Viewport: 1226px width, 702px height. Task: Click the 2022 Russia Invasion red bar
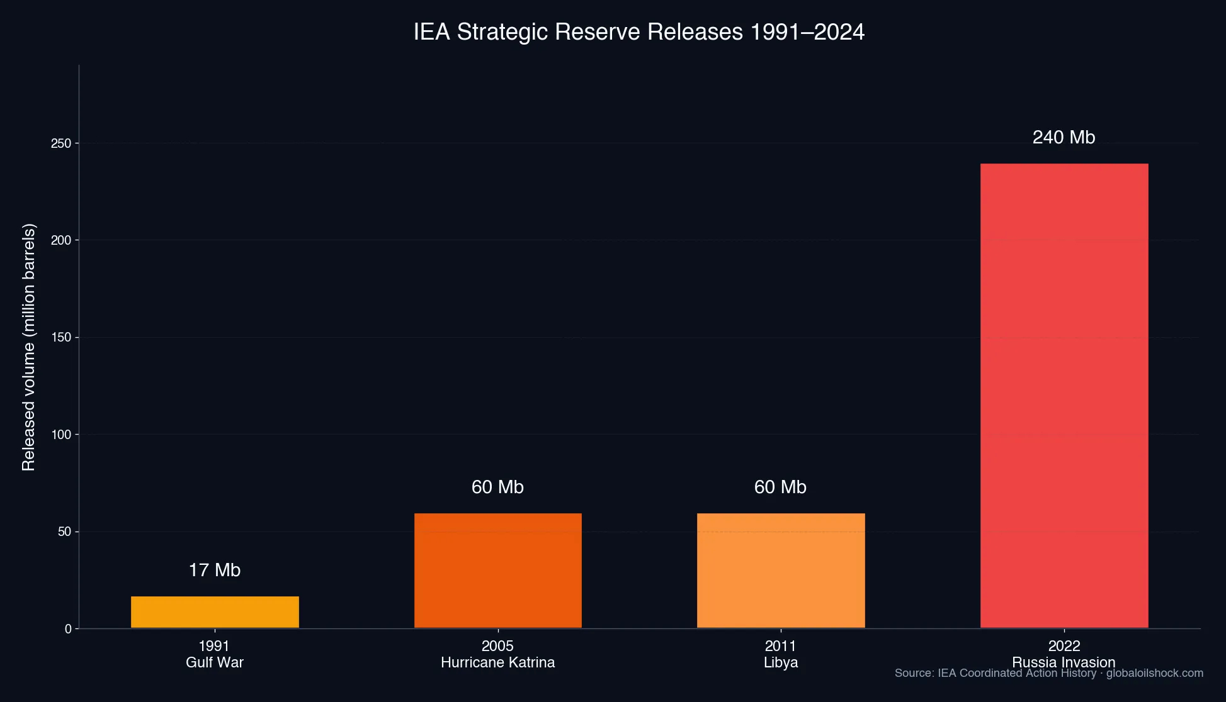click(1064, 396)
